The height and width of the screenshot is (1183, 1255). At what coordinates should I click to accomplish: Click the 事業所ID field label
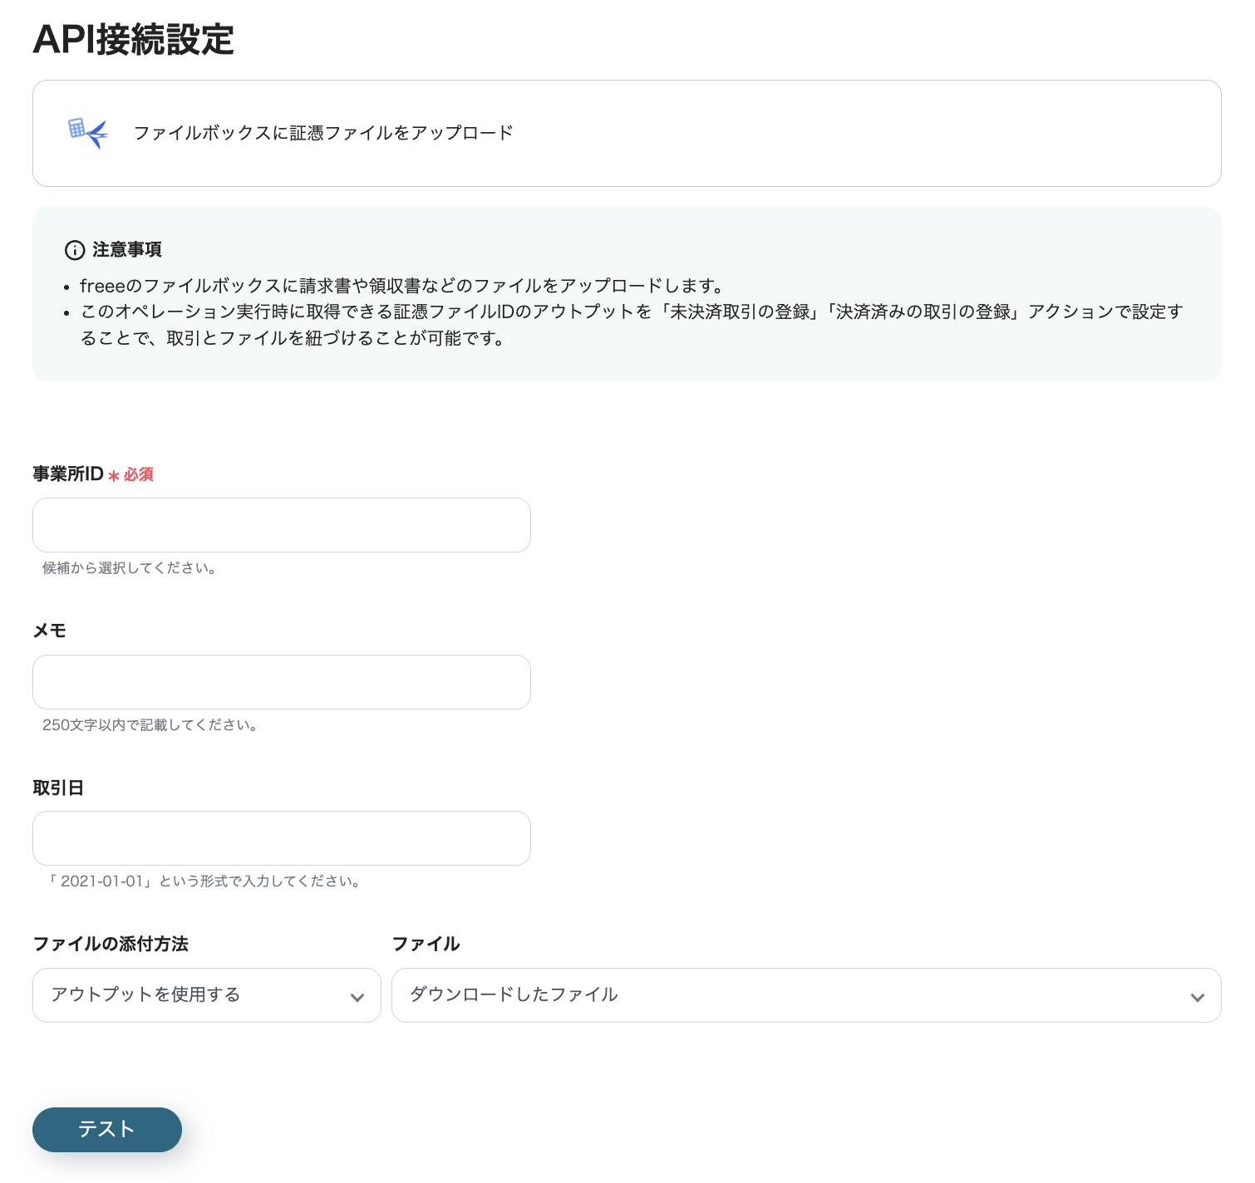click(x=68, y=474)
